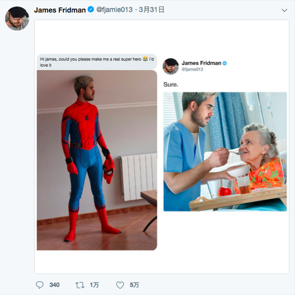Expand the tweet options chevron menu
The image size is (295, 295).
pyautogui.click(x=284, y=10)
